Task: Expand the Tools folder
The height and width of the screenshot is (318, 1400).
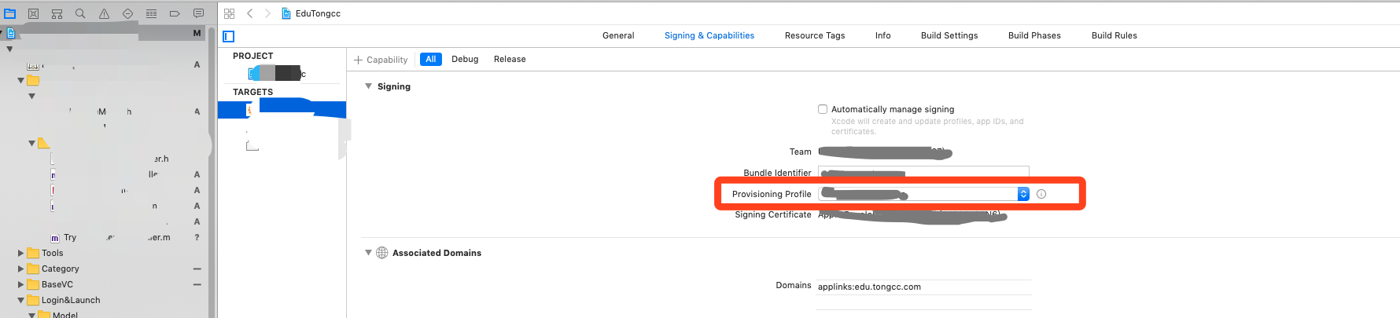Action: coord(20,253)
